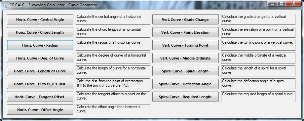The image size is (304, 121).
Task: Choose Vert. Curve - Turning Point button
Action: (x=185, y=45)
